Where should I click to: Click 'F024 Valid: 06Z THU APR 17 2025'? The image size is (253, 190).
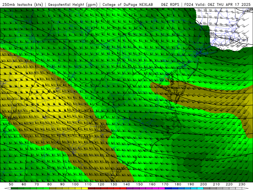pyautogui.click(x=217, y=5)
